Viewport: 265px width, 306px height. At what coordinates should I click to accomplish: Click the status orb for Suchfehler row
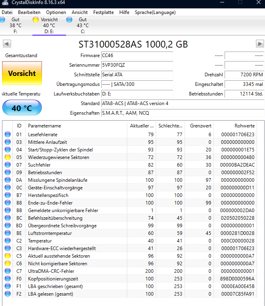tap(8, 165)
